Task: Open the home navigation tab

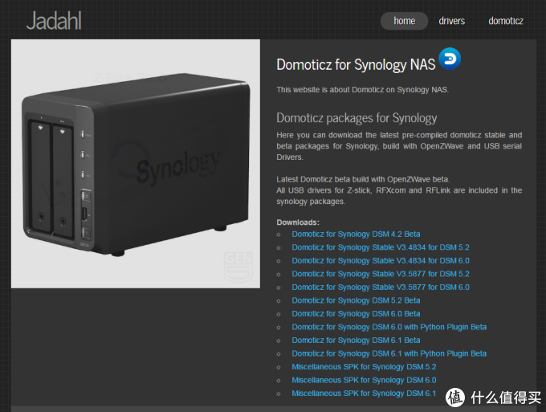Action: pyautogui.click(x=405, y=21)
